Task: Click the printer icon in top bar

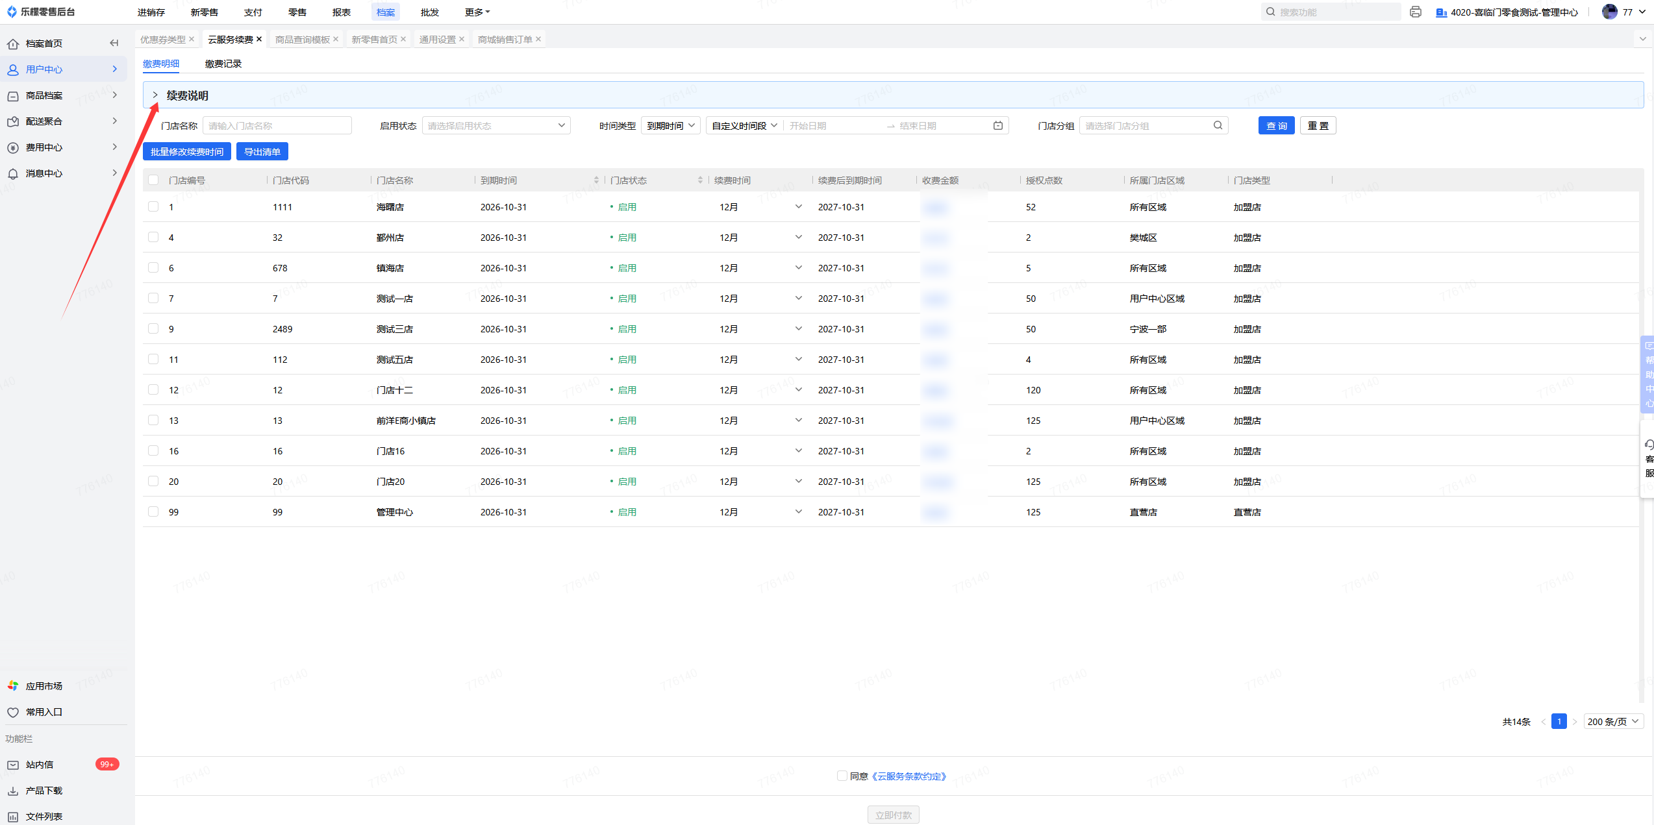Action: pyautogui.click(x=1416, y=12)
